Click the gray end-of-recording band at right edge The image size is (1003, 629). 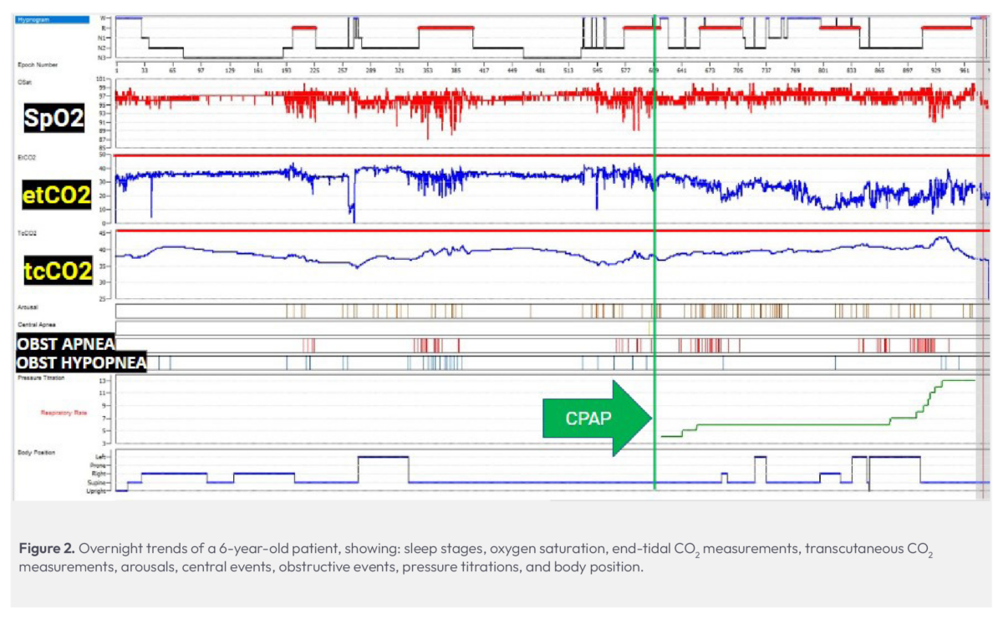(981, 251)
